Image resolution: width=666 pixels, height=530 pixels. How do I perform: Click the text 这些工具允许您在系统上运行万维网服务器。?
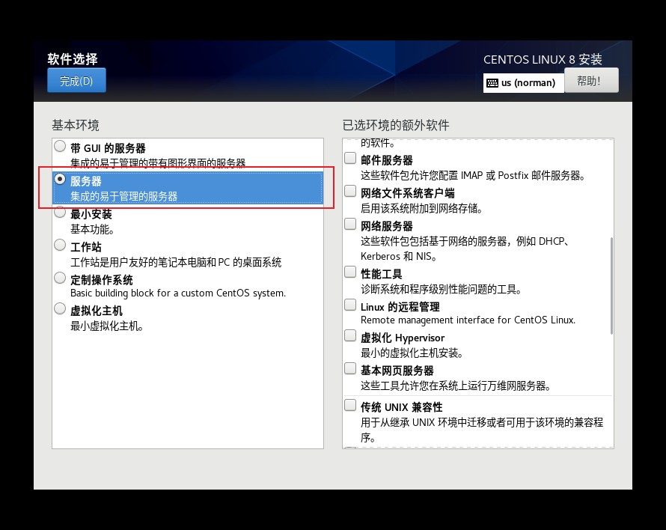tap(456, 386)
